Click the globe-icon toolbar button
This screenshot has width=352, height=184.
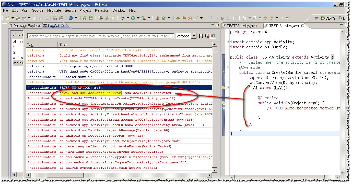pyautogui.click(x=71, y=18)
